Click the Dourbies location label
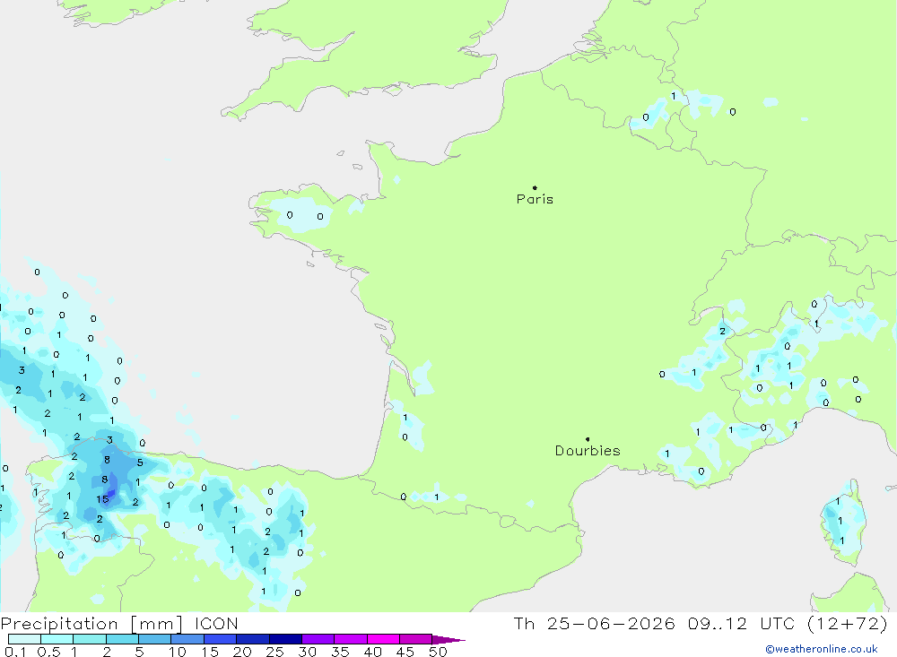 pos(588,451)
